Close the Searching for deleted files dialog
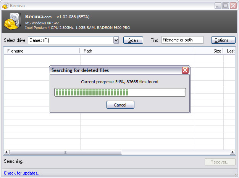Viewport: 239px width, 178px height. point(185,70)
